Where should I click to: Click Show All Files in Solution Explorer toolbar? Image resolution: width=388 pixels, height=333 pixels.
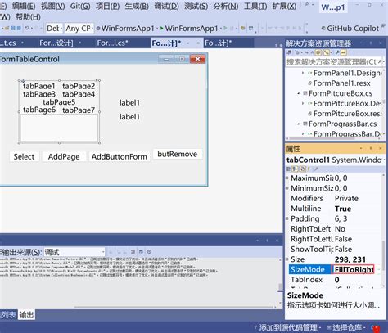(x=326, y=52)
